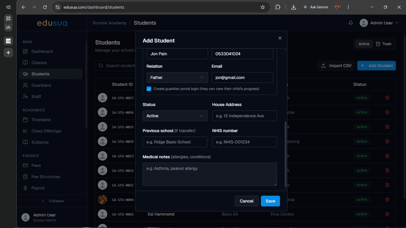Collapse the sidebar navigation
The width and height of the screenshot is (406, 228).
tap(53, 201)
